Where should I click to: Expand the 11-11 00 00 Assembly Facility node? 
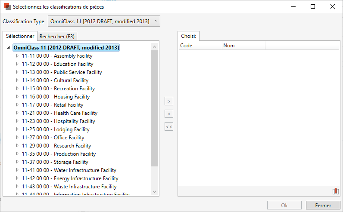(17, 56)
